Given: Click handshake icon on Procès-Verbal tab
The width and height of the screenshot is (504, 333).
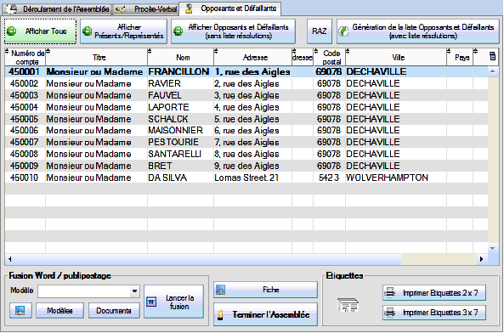Looking at the screenshot, I should [121, 9].
